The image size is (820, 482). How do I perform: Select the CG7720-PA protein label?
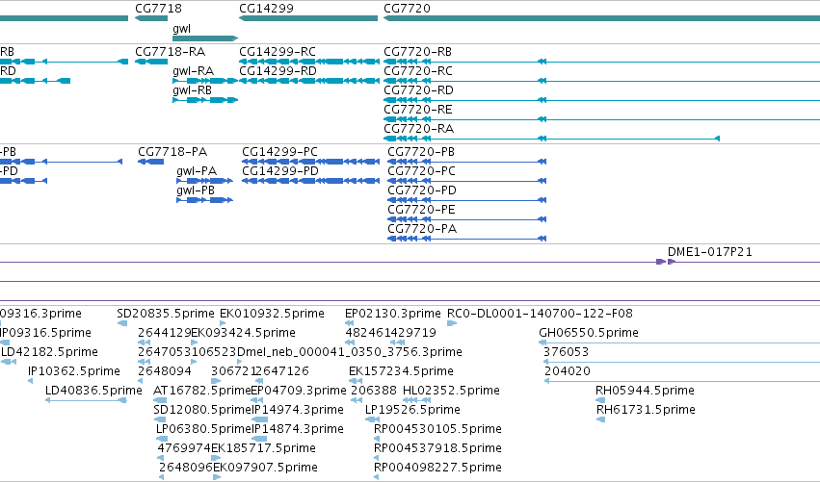point(422,229)
